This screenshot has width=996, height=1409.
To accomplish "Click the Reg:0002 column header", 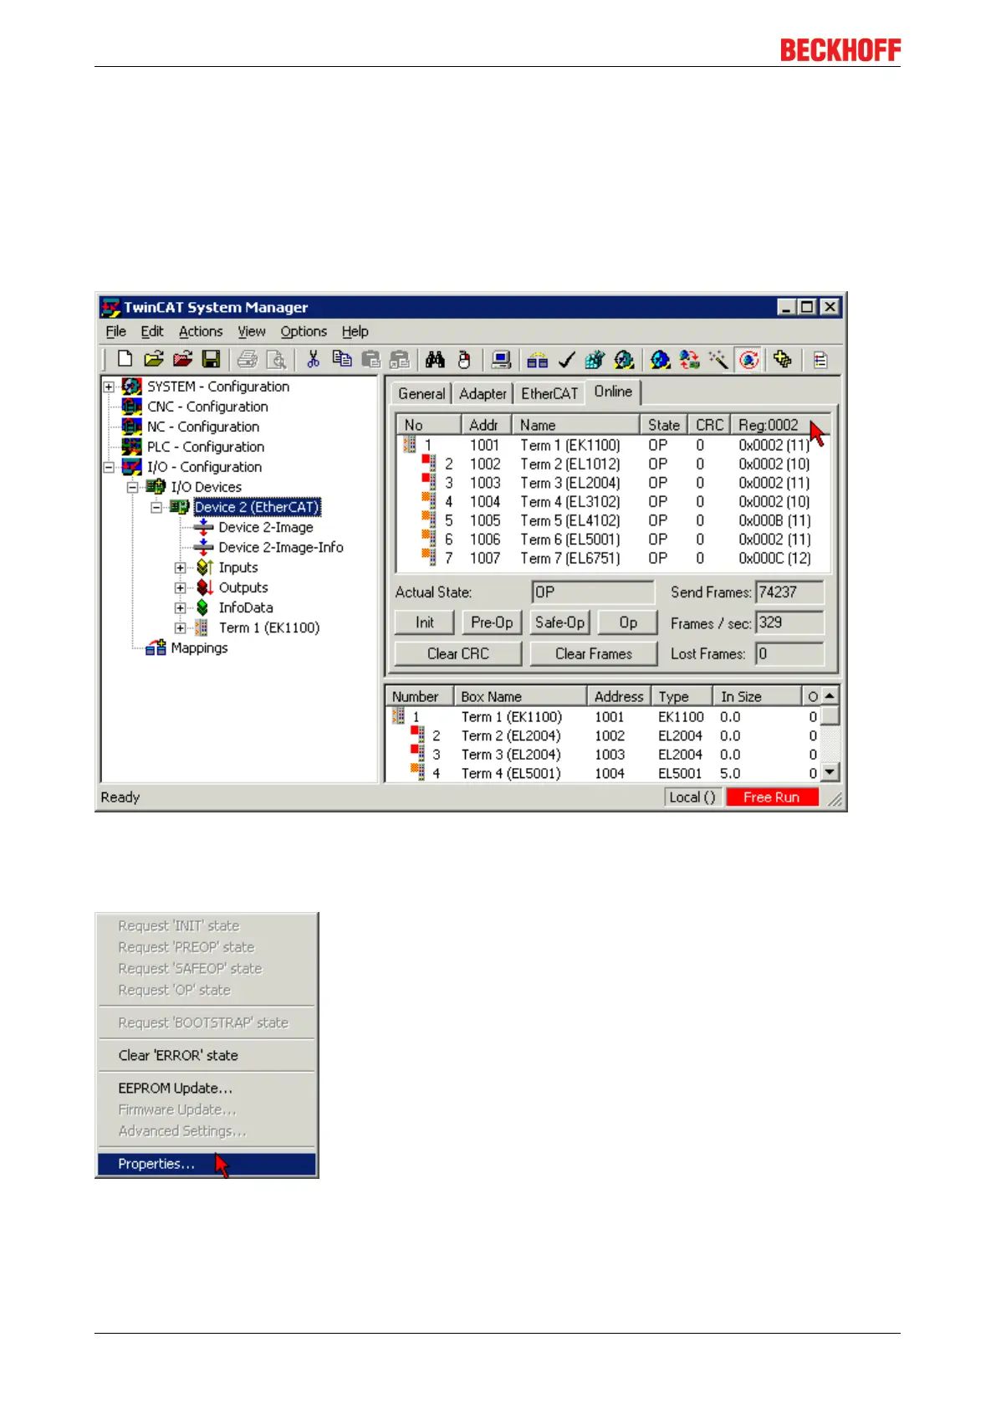I will click(x=780, y=425).
